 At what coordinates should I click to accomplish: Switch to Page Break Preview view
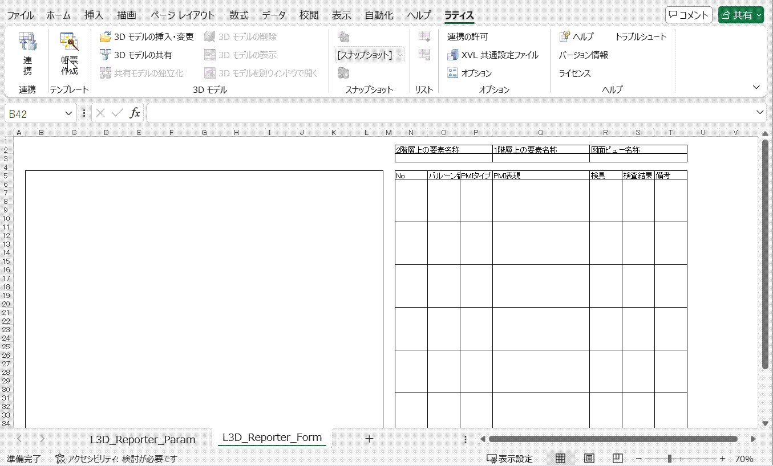click(617, 459)
